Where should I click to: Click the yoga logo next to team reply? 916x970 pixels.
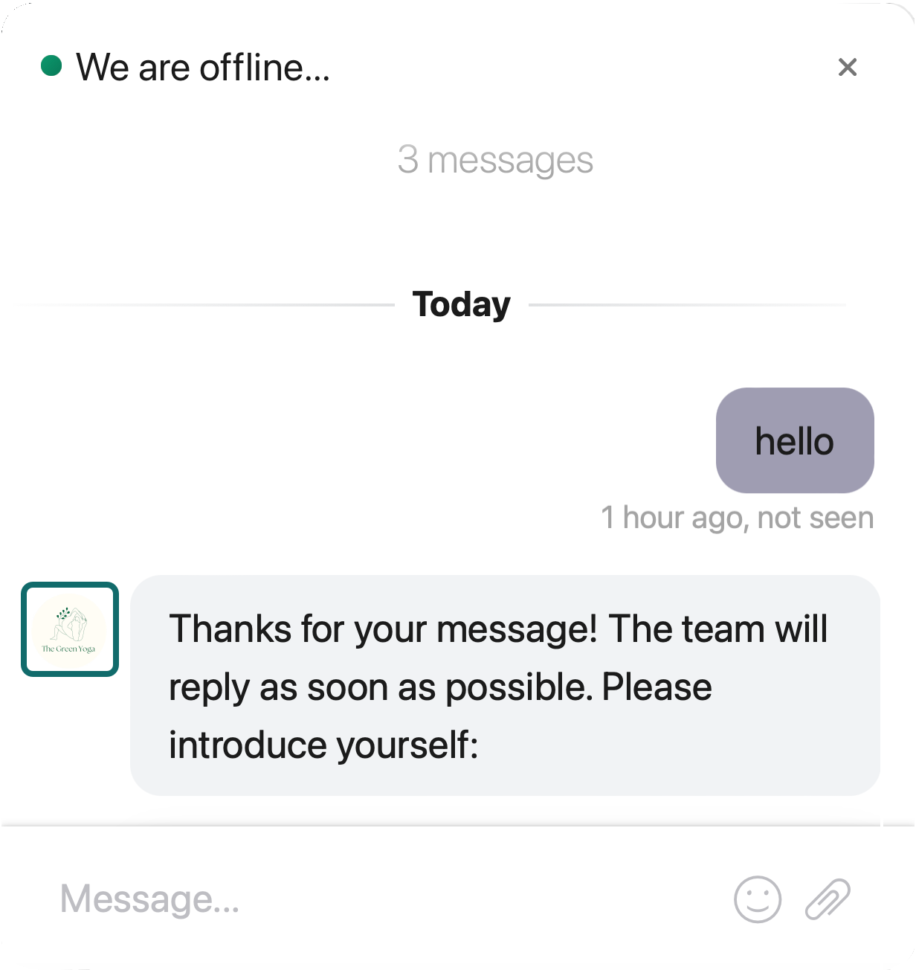click(70, 629)
